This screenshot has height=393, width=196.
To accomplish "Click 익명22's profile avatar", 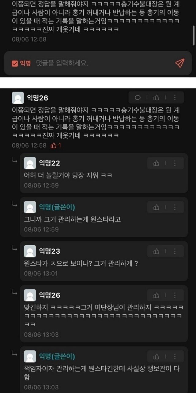I will pos(30,163).
